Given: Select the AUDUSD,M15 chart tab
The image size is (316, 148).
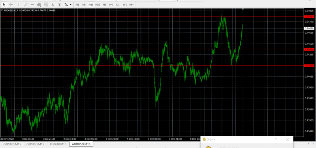Looking at the screenshot, I should 81,144.
